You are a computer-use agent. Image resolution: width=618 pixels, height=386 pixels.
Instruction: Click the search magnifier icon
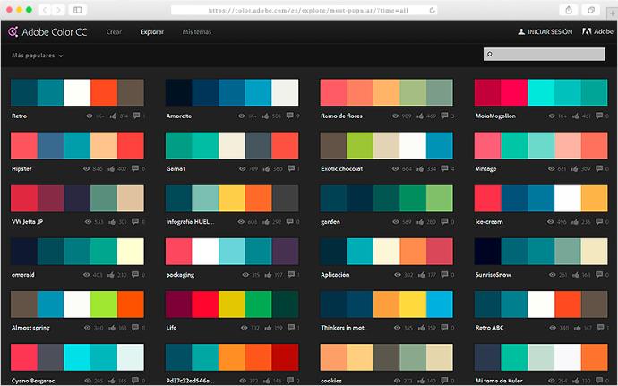click(x=490, y=54)
